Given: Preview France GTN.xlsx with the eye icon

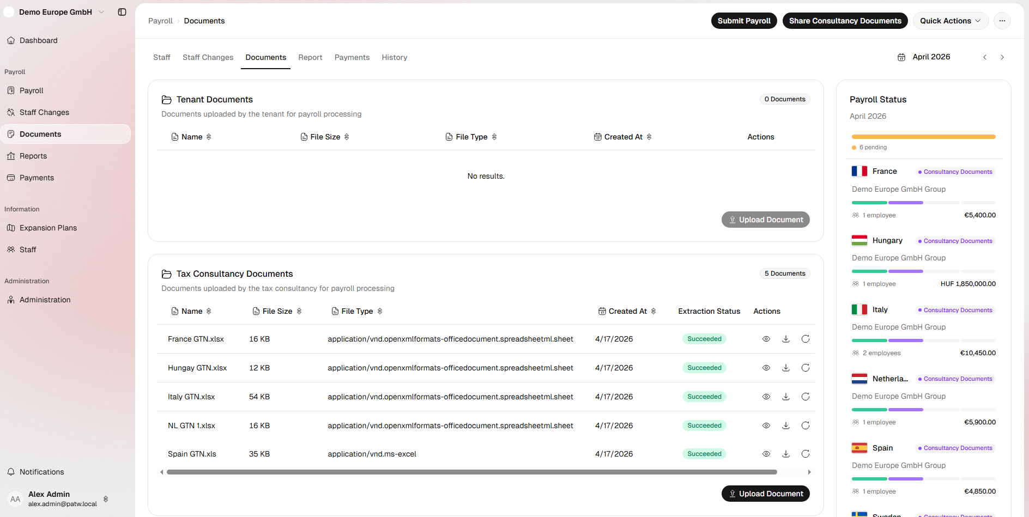Looking at the screenshot, I should coord(766,339).
